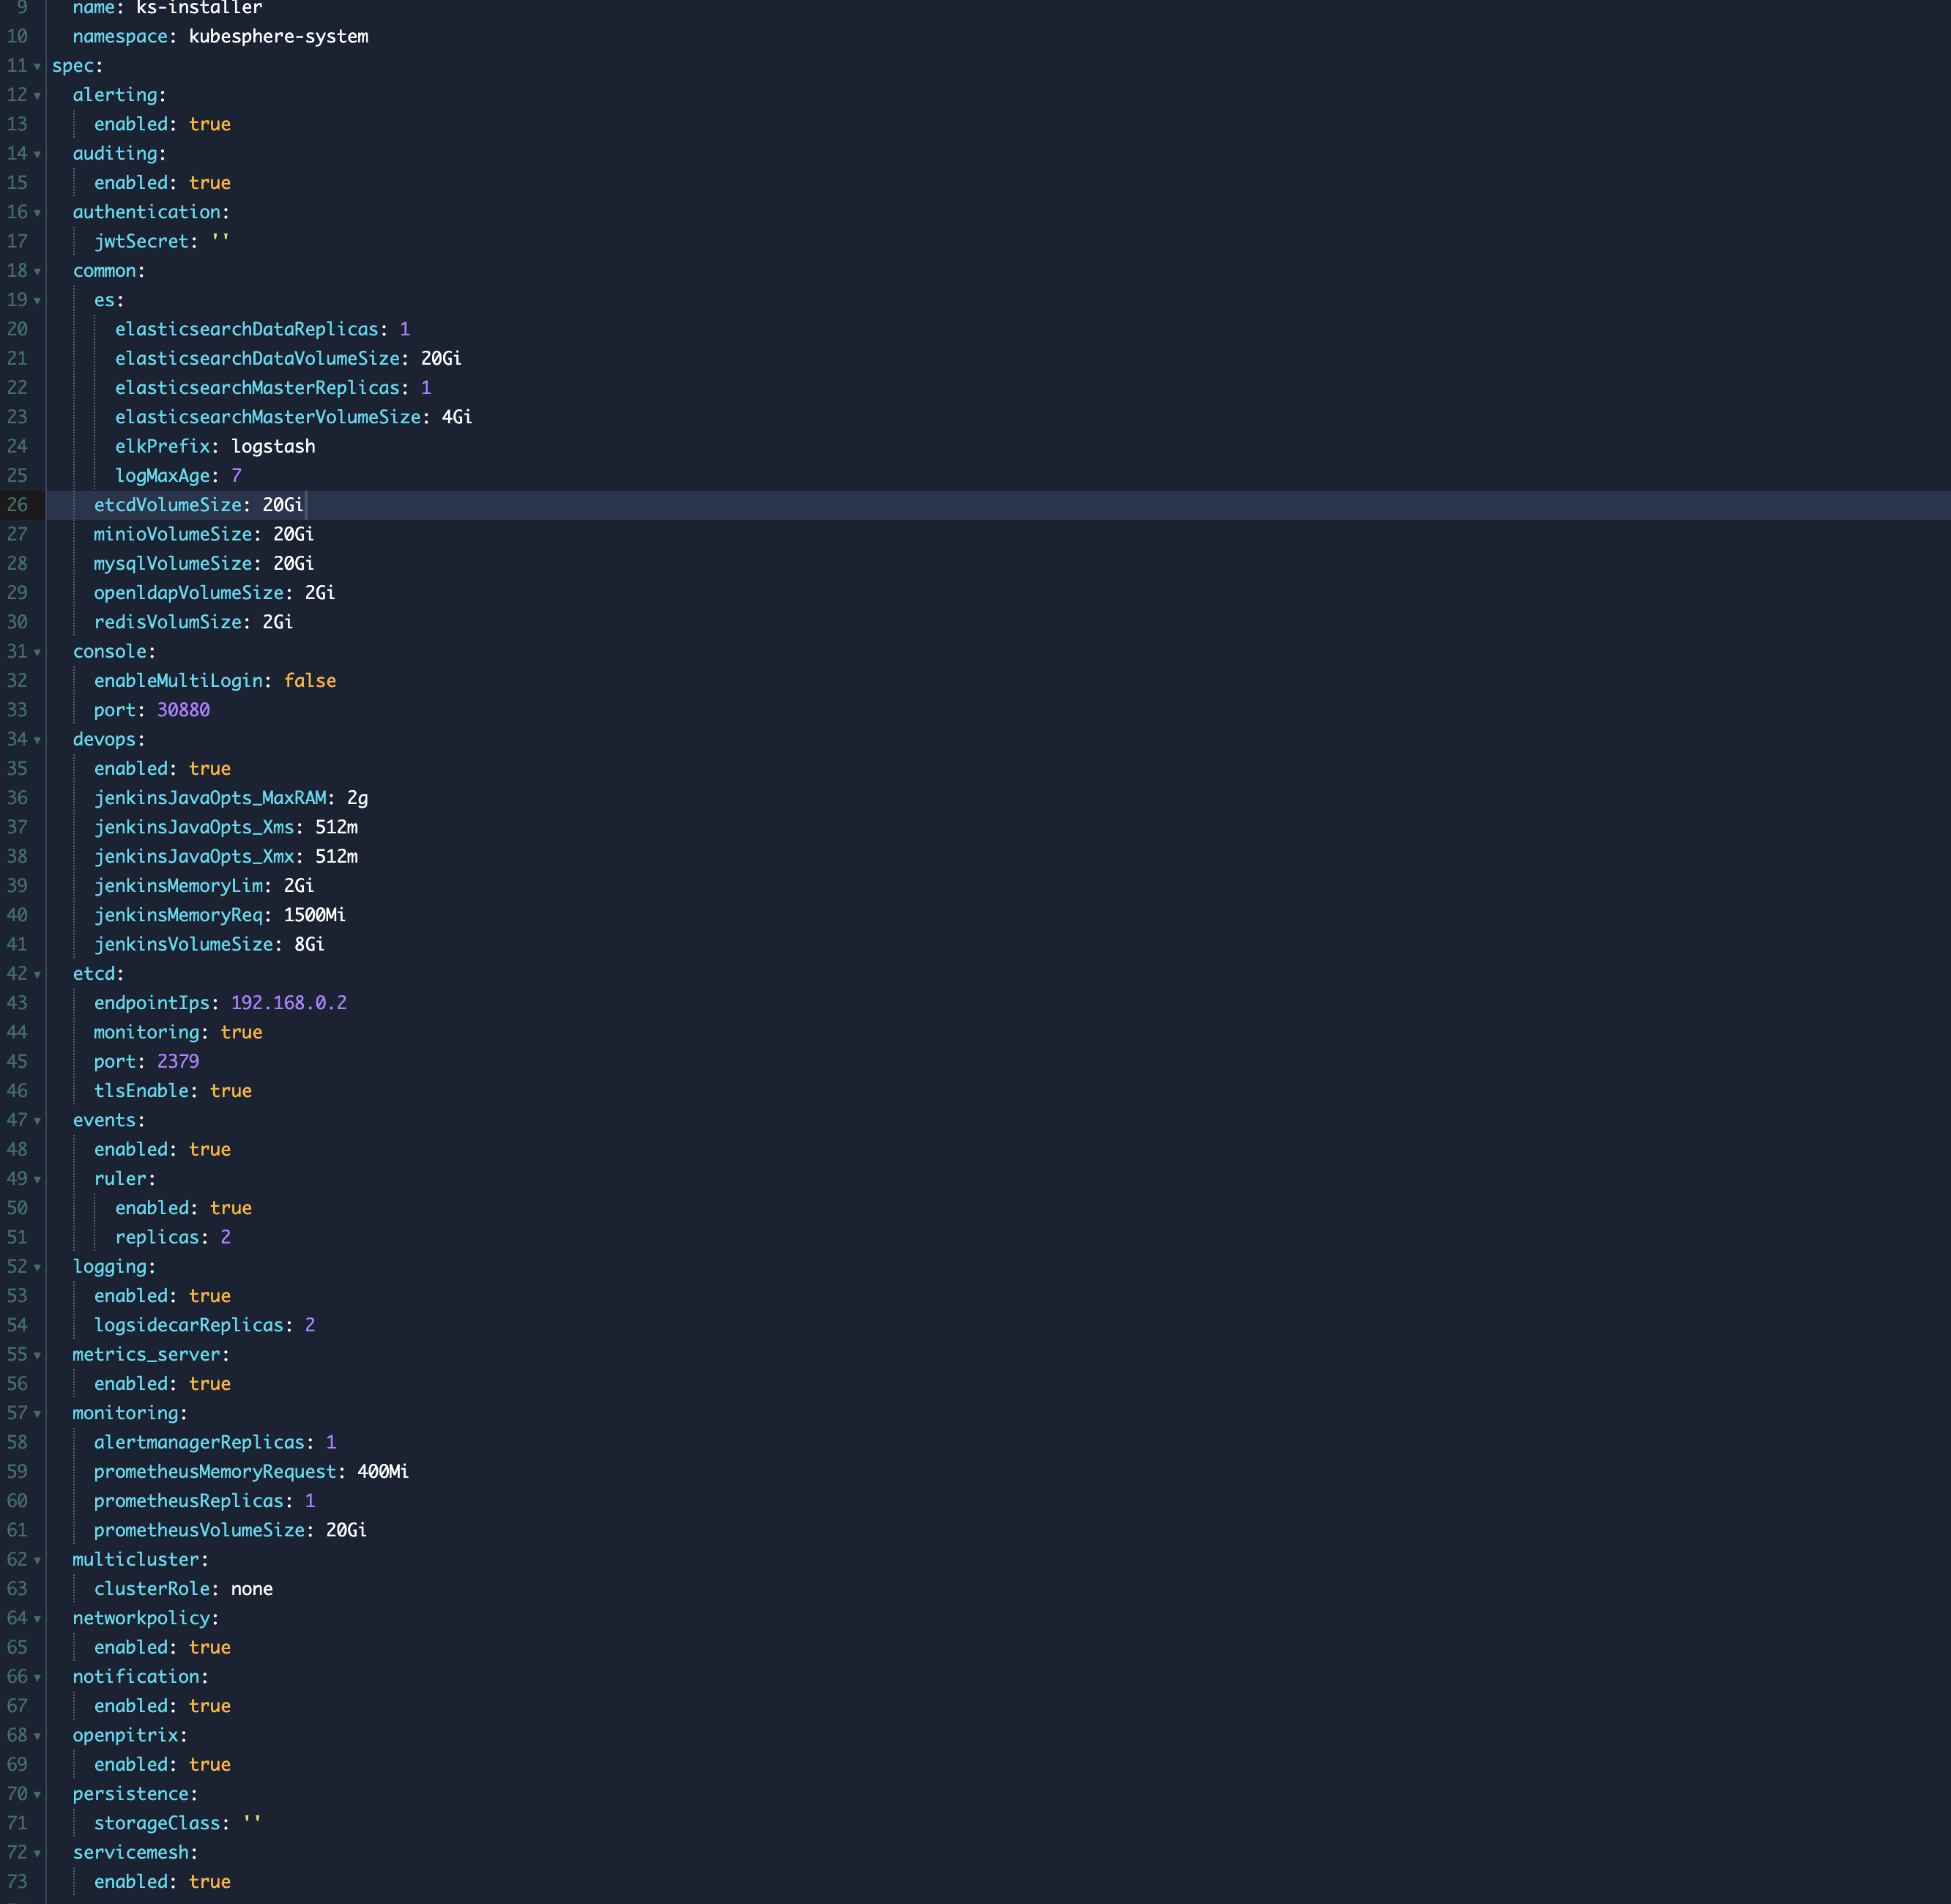Collapse the authentication section fold arrow

(37, 213)
